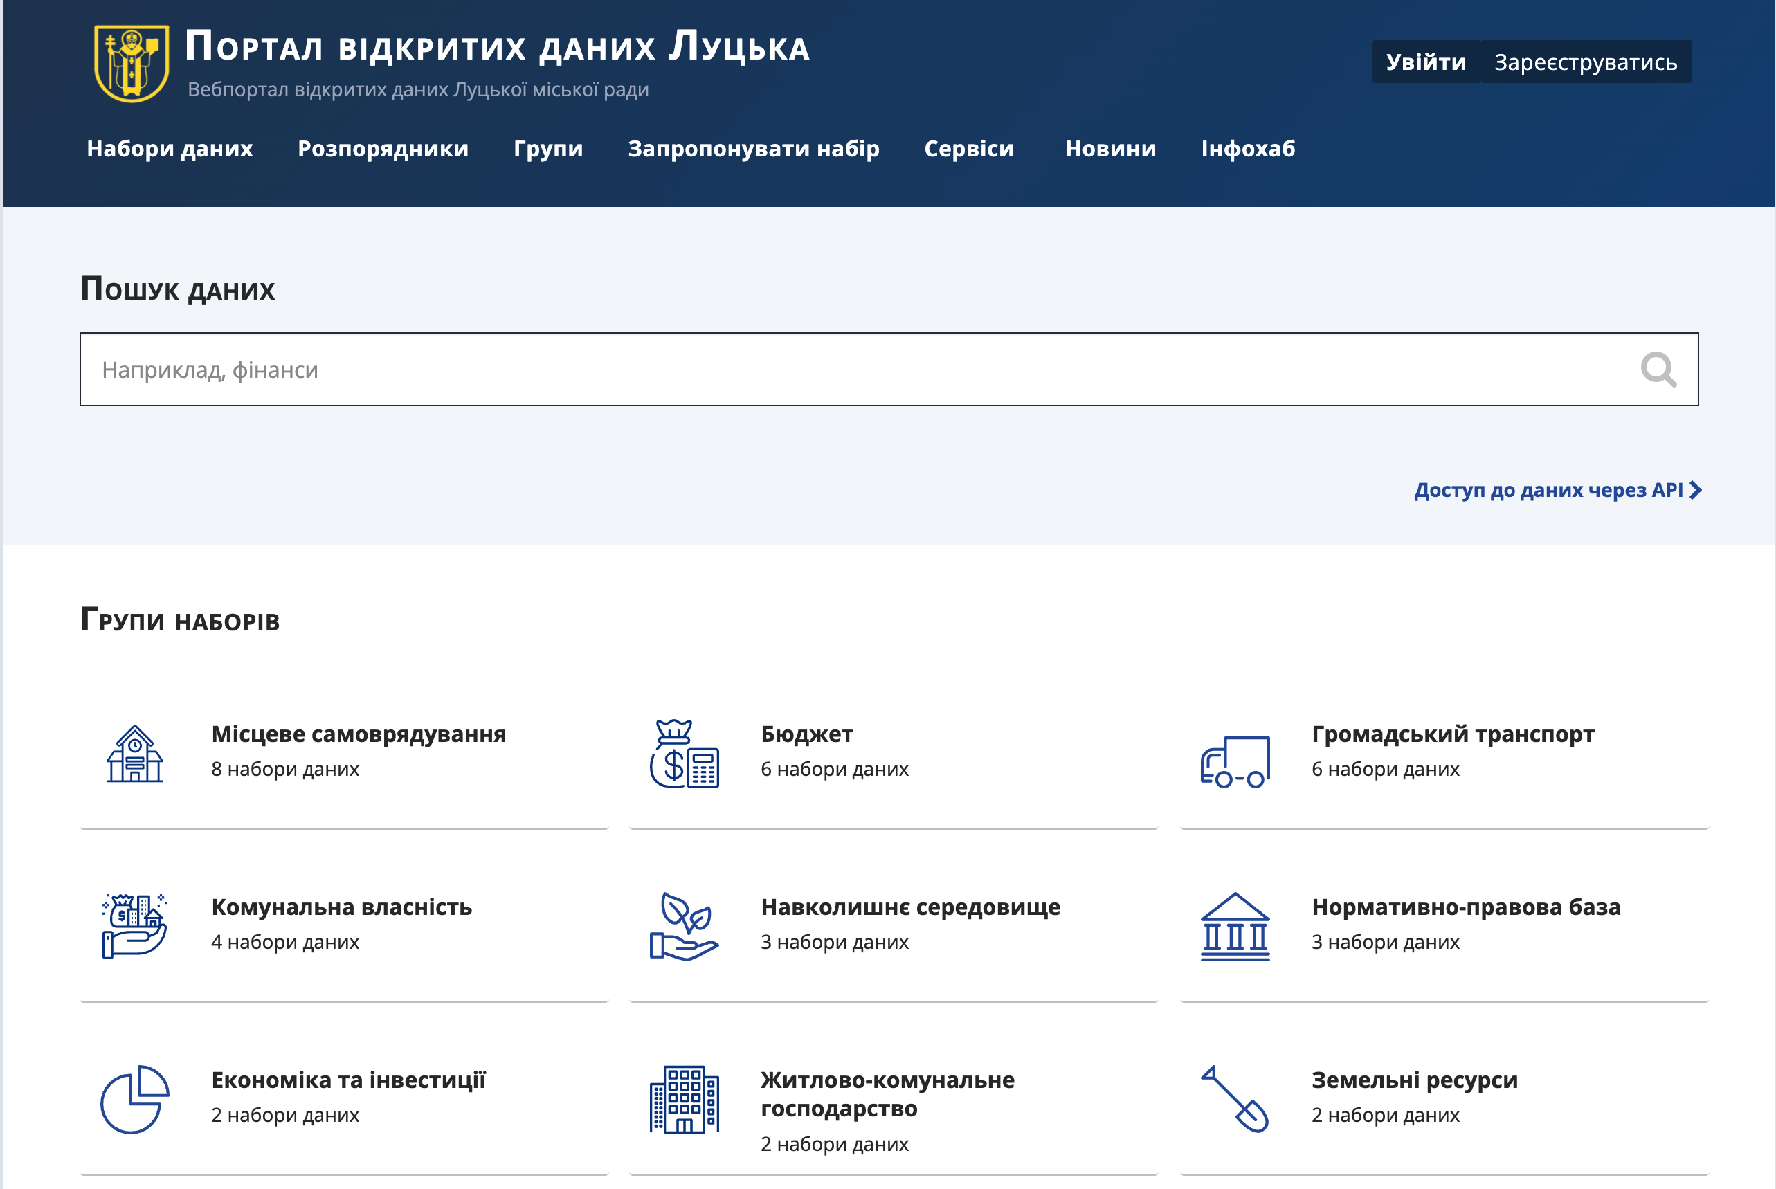The width and height of the screenshot is (1776, 1189).
Task: Click '3 набори даних' under Нормативно-правова база
Action: [x=1385, y=942]
